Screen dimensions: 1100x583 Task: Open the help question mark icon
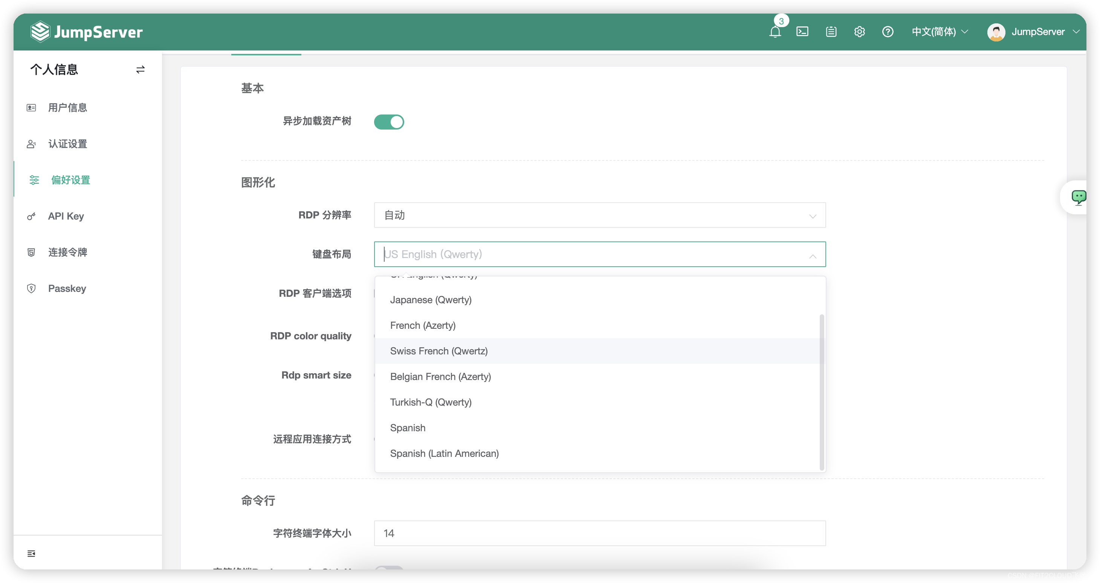click(x=888, y=32)
